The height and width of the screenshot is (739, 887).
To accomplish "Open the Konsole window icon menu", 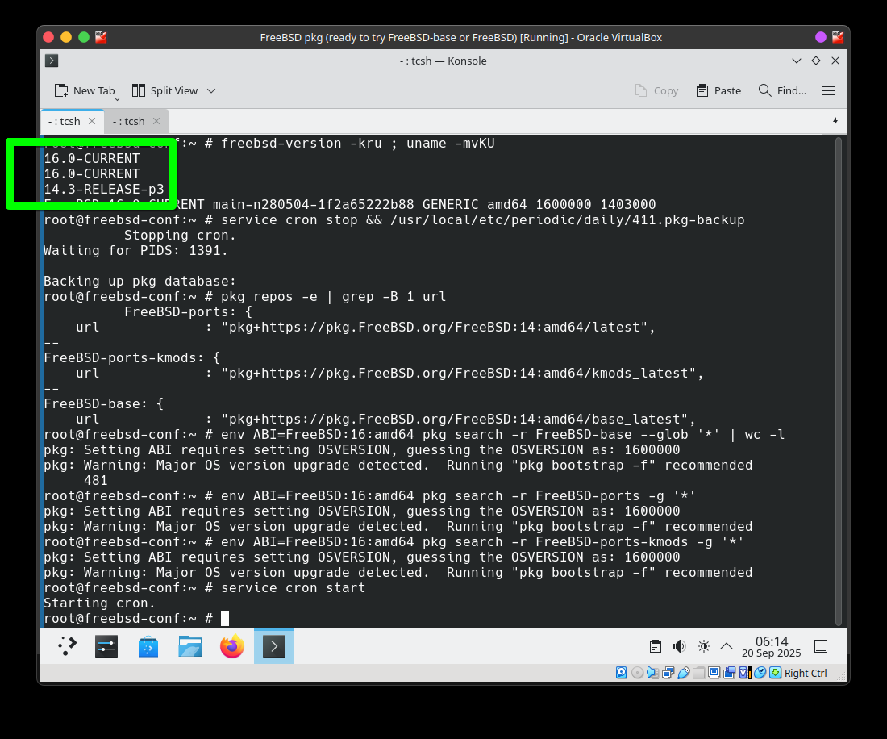I will [52, 61].
